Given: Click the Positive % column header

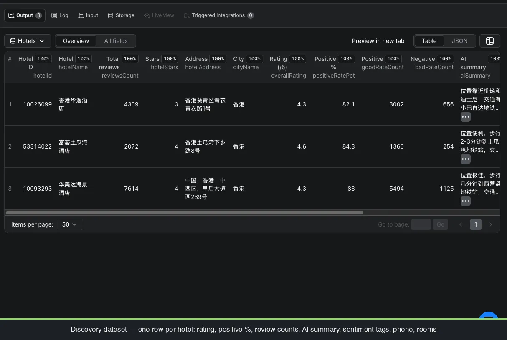Looking at the screenshot, I should pyautogui.click(x=334, y=67).
